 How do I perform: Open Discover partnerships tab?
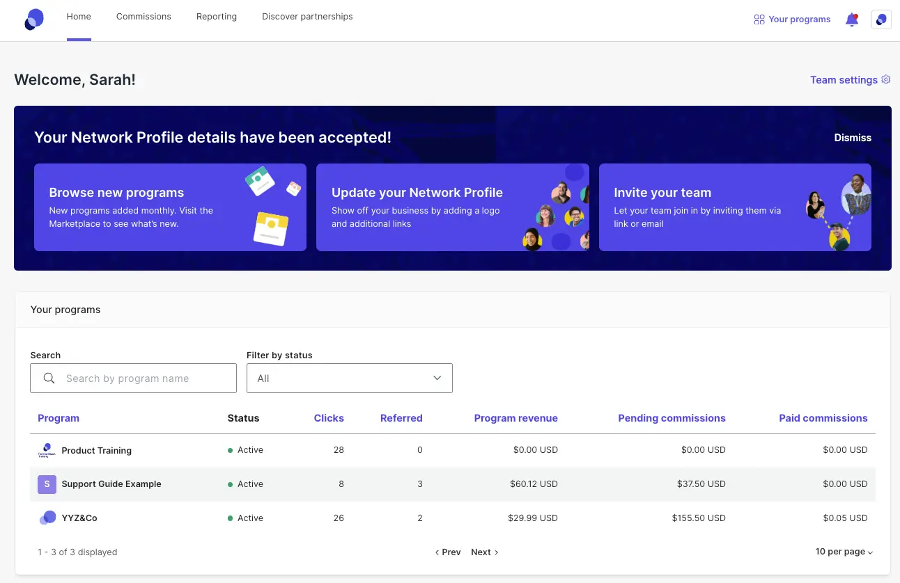307,17
